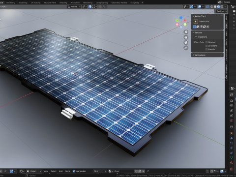Toggle Use Nodes checkbox

pyautogui.click(x=74, y=171)
